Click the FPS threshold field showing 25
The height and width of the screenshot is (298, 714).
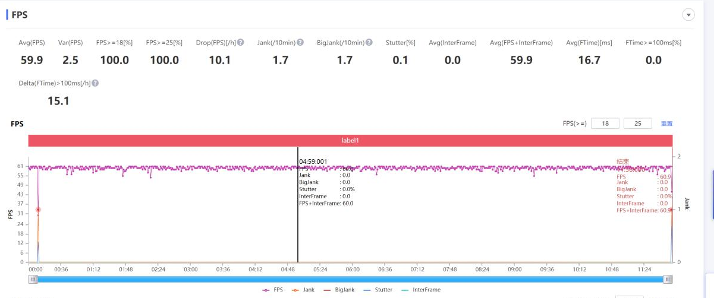coord(638,123)
